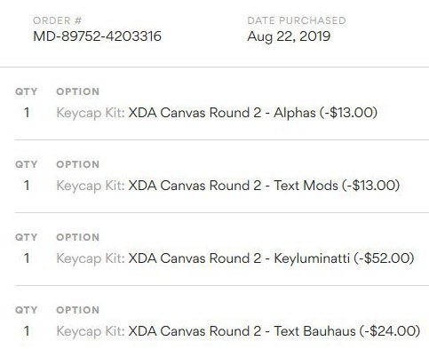Screen dimensions: 429x349
Task: Click the Alphas price (-$13.00)
Action: tap(348, 113)
